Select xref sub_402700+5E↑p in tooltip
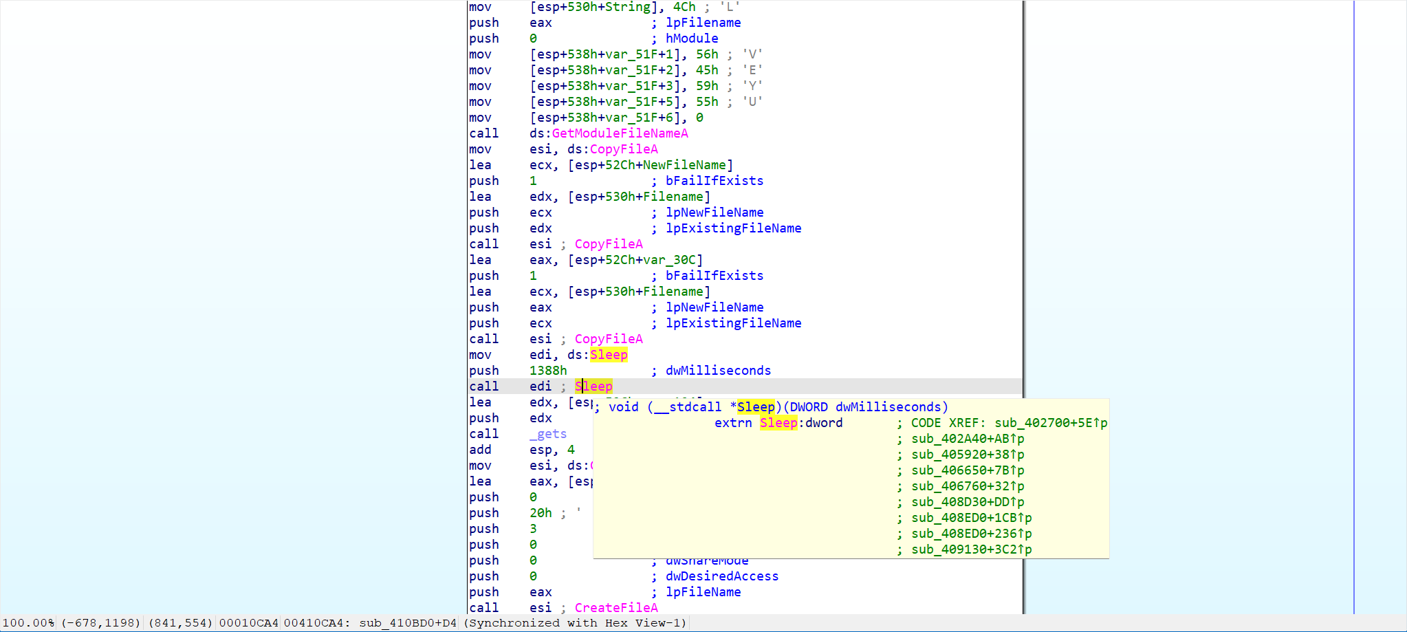Screen dimensions: 1407x632 [1051, 423]
